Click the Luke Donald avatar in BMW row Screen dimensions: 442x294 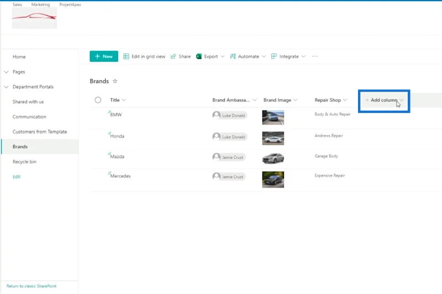pos(217,115)
